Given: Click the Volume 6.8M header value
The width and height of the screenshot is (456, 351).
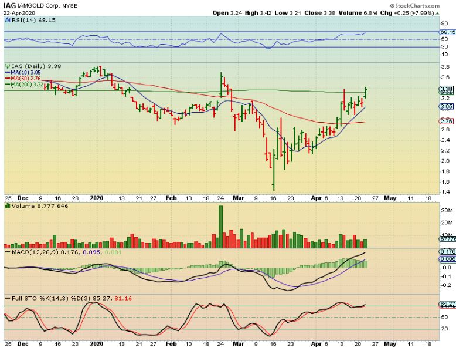Looking at the screenshot, I should (358, 13).
